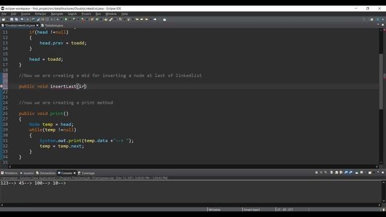Click the Terminate icon in Console toolbar
This screenshot has width=386, height=217.
coord(317,172)
